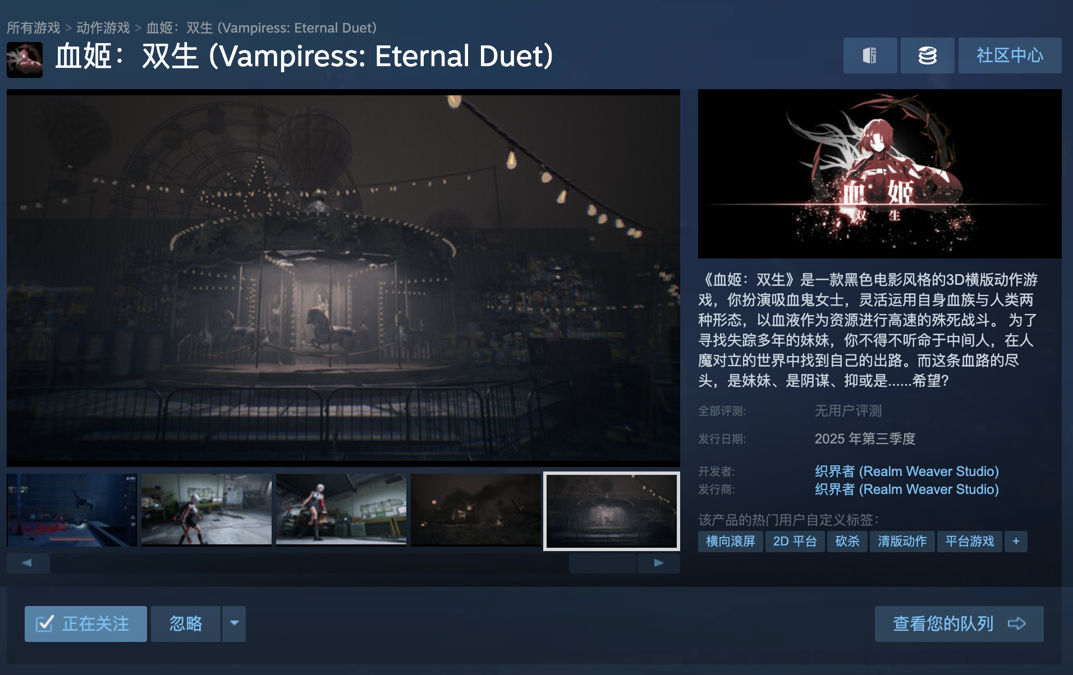The image size is (1073, 675).
Task: Open developer link 织界者 (Realm Weaver Studio)
Action: click(x=906, y=471)
